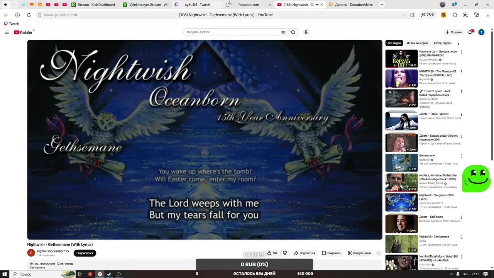Open 'В свете луны' Rock Ballad thumbnail
This screenshot has height=278, width=494.
(401, 98)
